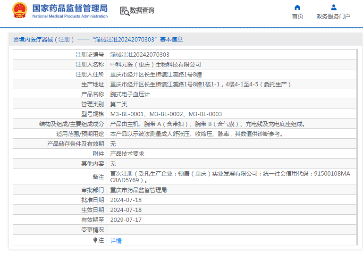Click the 注册证编号 label

90,55
